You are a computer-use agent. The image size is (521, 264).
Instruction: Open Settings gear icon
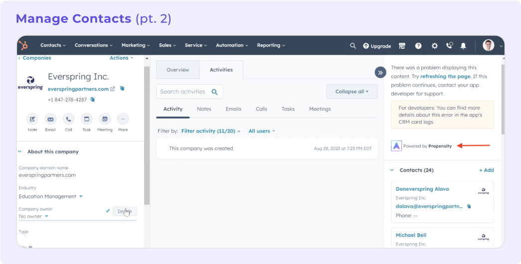(435, 46)
